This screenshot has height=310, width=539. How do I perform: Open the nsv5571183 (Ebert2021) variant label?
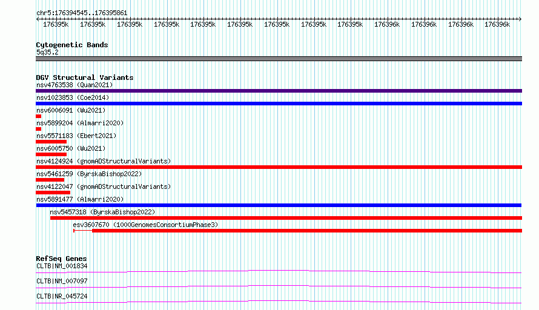(76, 136)
